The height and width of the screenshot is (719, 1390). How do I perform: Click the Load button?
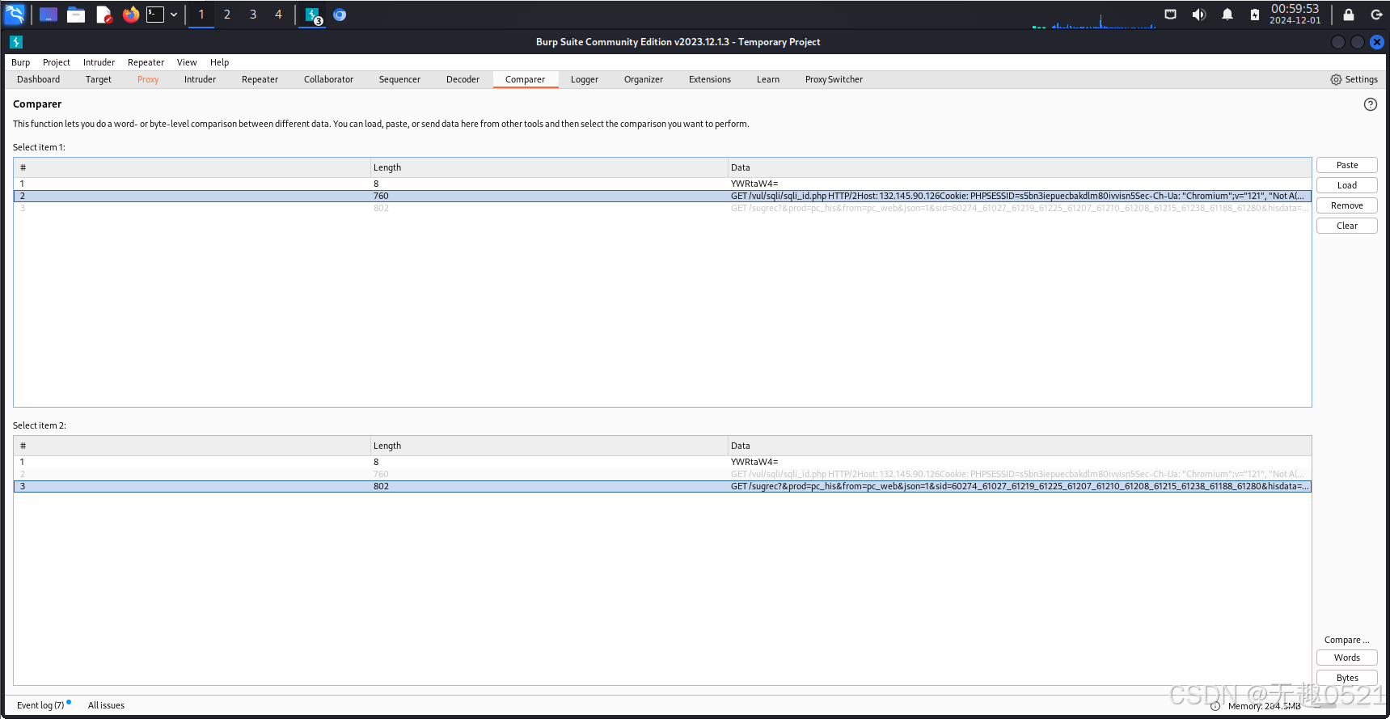pos(1346,185)
